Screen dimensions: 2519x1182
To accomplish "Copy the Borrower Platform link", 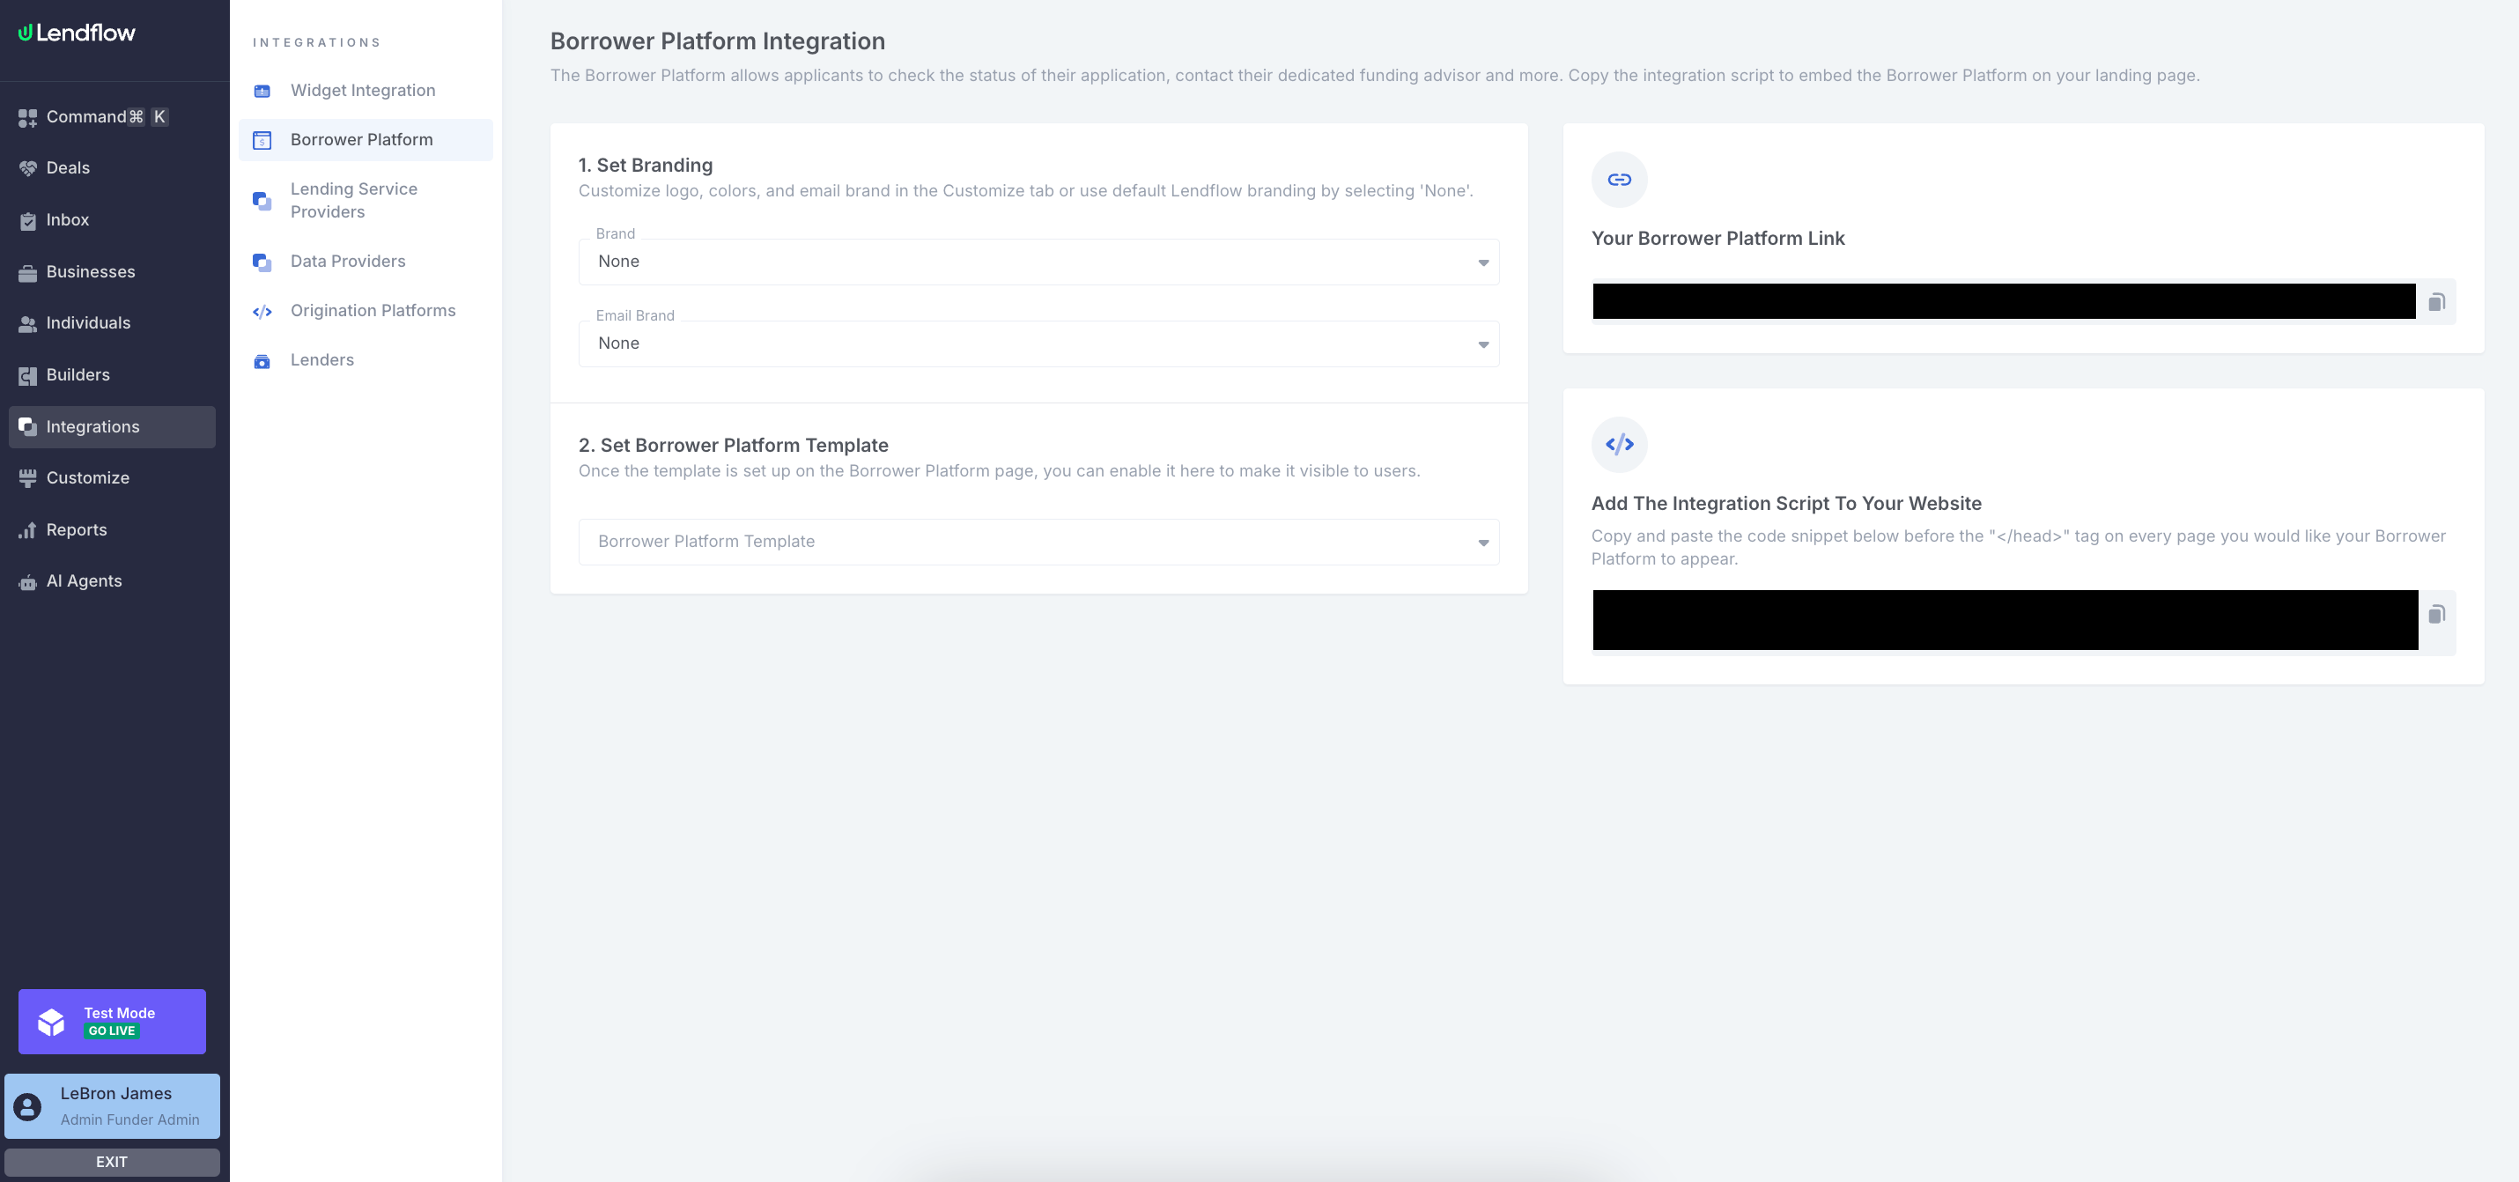I will (2436, 301).
